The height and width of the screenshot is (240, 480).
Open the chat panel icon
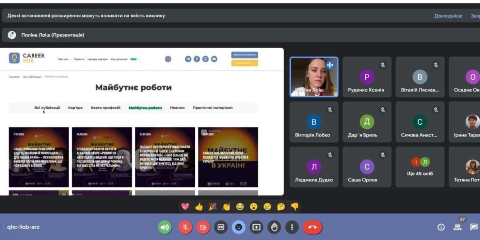[x=474, y=227]
